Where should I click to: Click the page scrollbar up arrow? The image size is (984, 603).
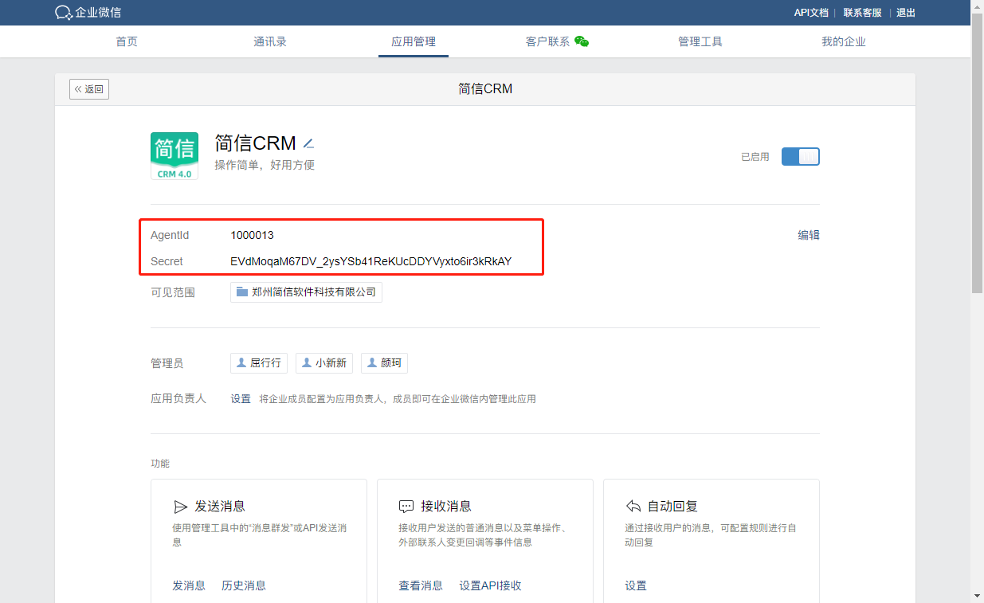pyautogui.click(x=978, y=6)
